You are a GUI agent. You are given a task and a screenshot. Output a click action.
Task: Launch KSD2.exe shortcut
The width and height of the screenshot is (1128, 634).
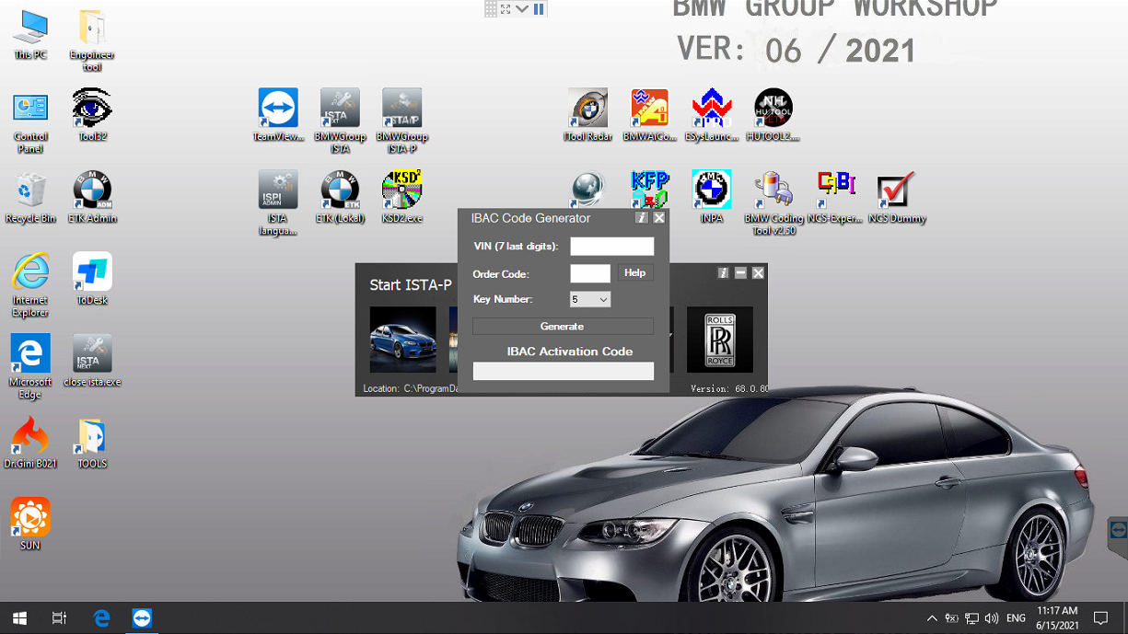[x=401, y=197]
